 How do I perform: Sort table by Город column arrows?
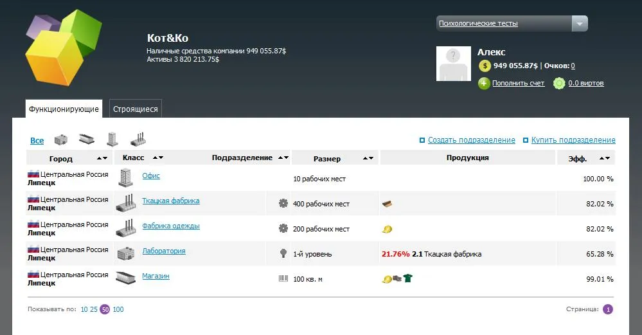pos(102,158)
